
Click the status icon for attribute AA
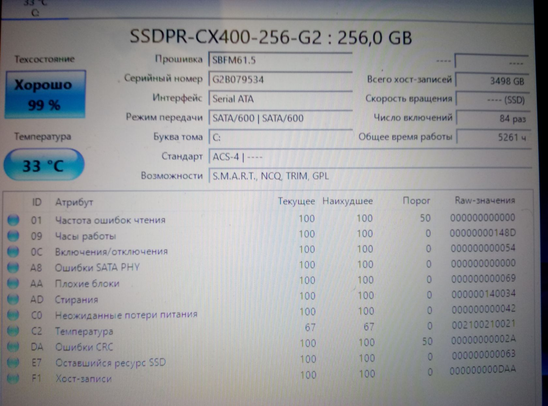pyautogui.click(x=13, y=283)
